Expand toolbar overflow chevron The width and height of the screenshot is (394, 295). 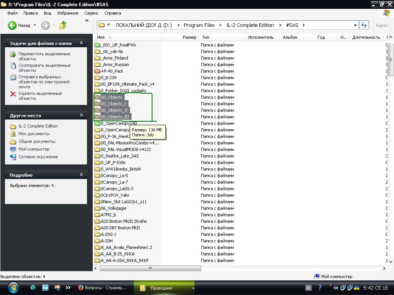(x=87, y=21)
